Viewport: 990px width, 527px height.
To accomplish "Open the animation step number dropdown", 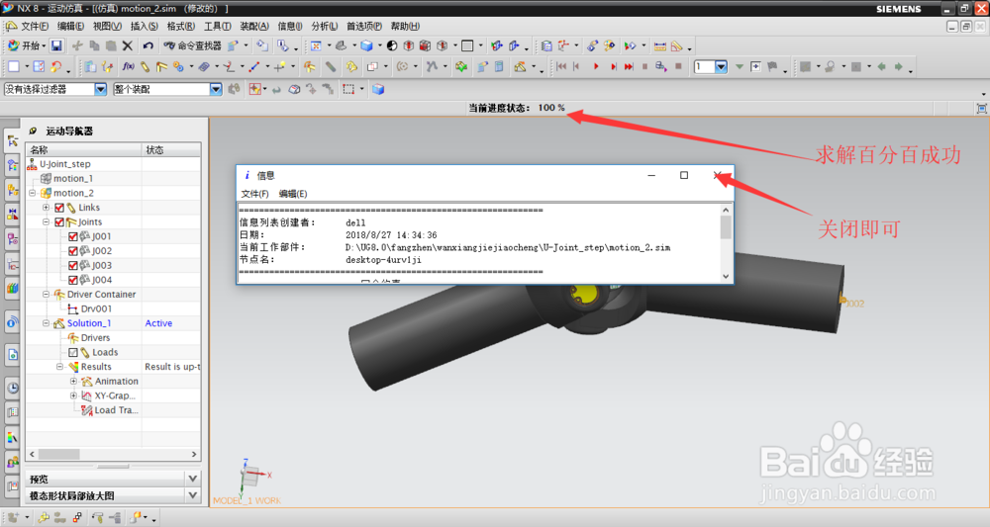I will [721, 67].
